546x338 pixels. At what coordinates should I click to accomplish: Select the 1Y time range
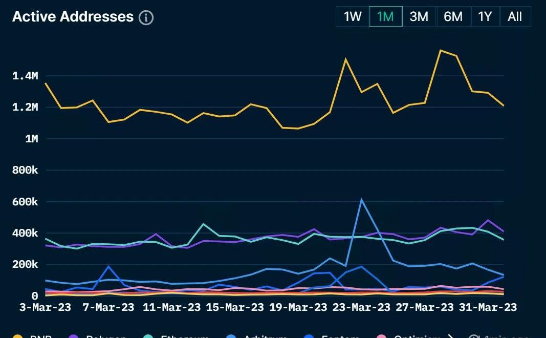click(485, 16)
